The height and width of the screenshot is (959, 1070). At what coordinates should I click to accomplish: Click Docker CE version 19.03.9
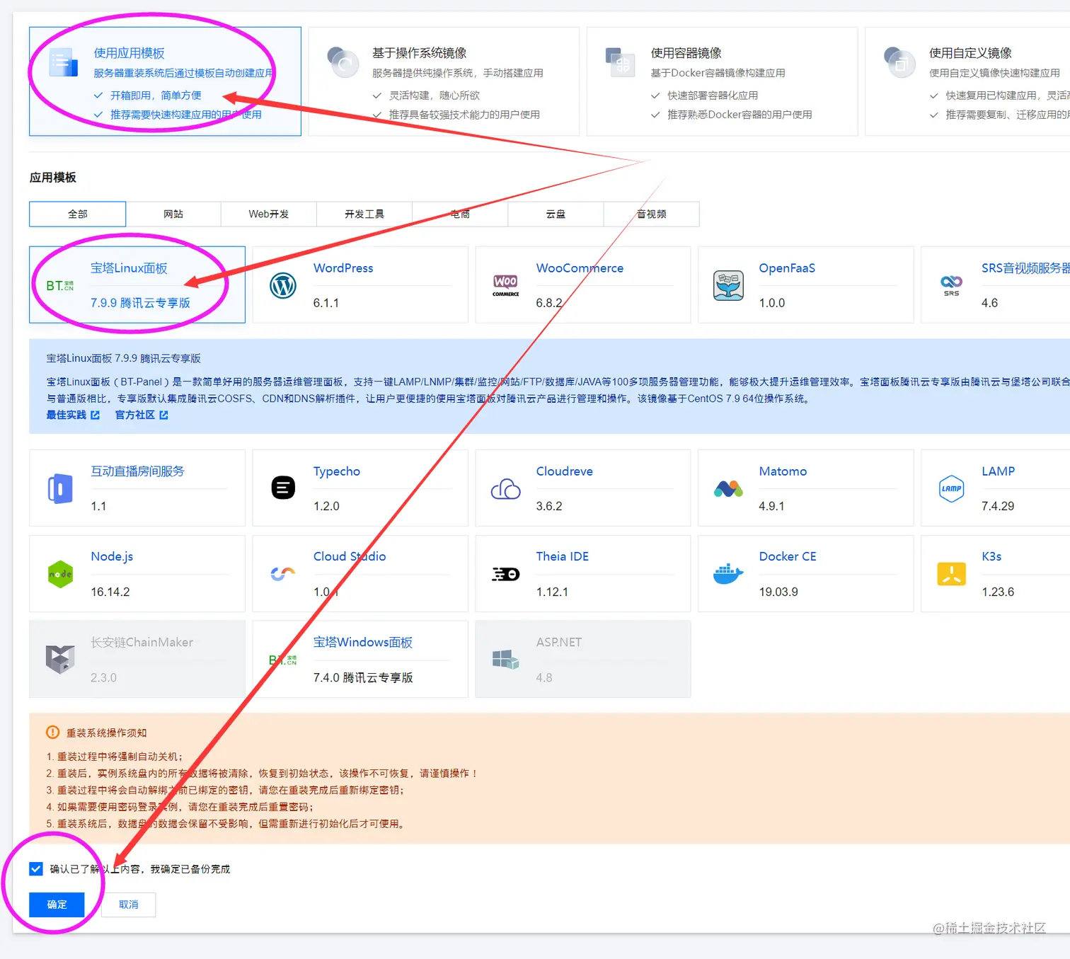point(778,592)
